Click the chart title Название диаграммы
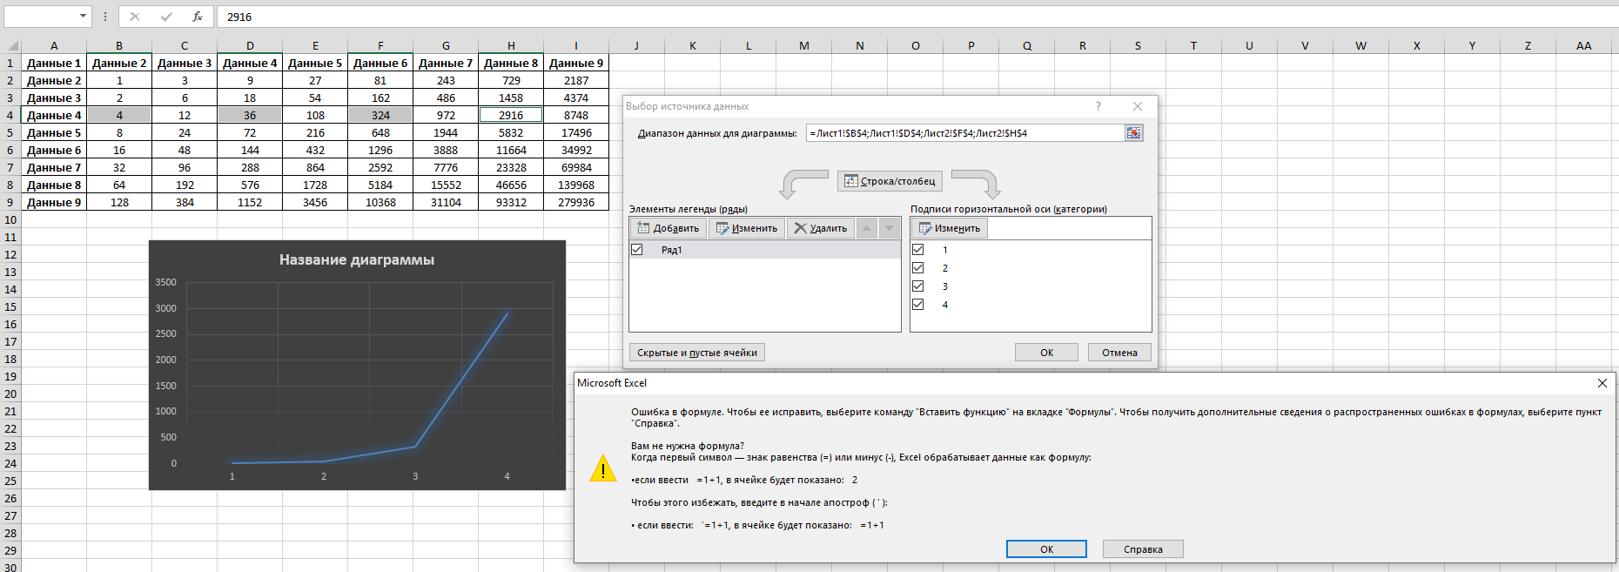This screenshot has width=1619, height=572. click(357, 259)
